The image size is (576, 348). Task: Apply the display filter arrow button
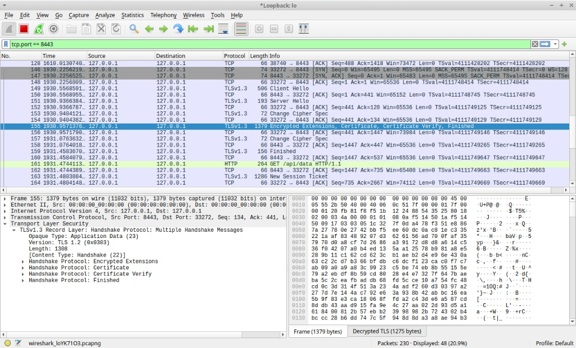[544, 44]
